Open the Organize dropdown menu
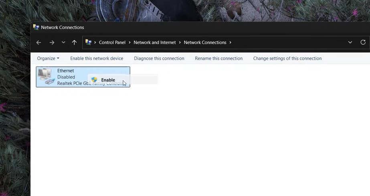The width and height of the screenshot is (370, 196). coord(48,59)
